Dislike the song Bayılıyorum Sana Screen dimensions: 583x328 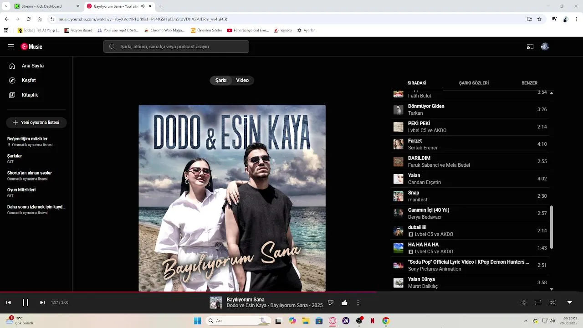point(331,302)
